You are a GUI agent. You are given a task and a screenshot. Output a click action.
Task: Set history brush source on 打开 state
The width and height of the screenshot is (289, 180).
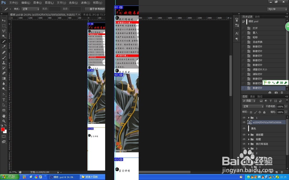tap(243, 28)
